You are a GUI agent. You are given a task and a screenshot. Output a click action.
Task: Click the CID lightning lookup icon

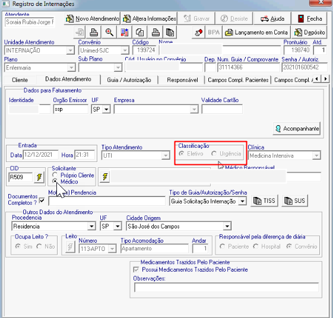[x=39, y=177]
